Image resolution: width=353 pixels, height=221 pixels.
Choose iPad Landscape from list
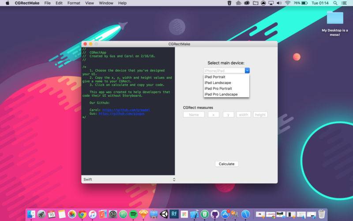click(226, 83)
